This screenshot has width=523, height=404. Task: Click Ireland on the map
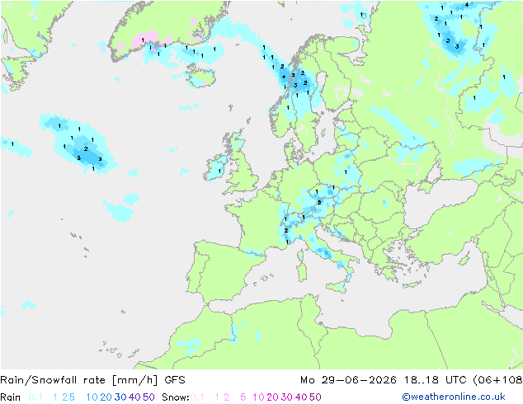coord(216,167)
